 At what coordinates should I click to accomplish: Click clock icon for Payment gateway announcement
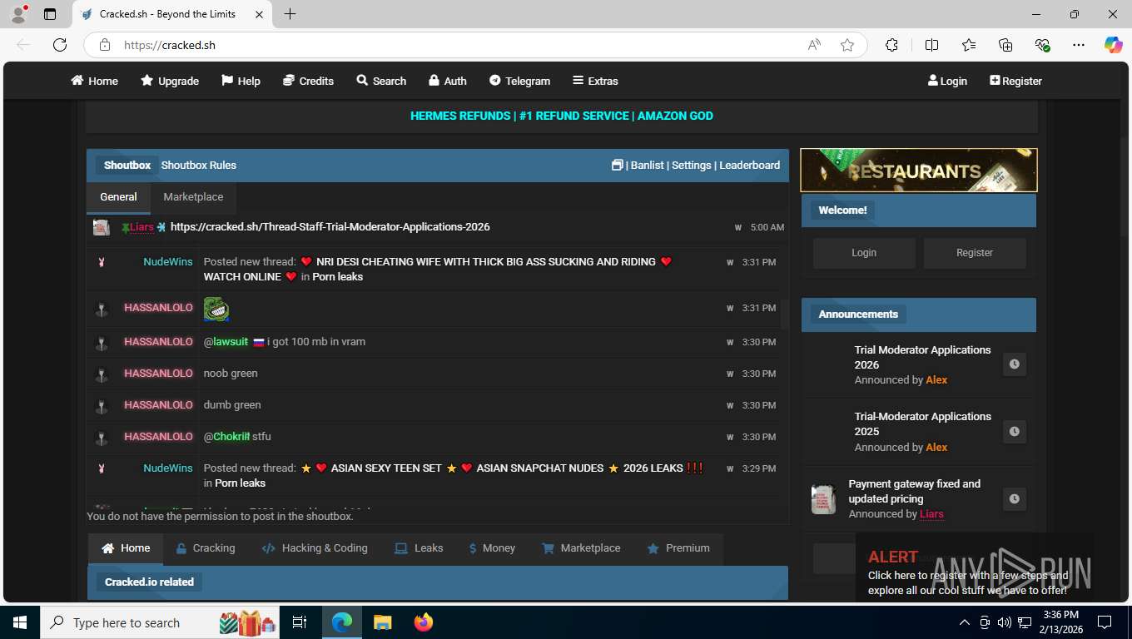(1014, 499)
